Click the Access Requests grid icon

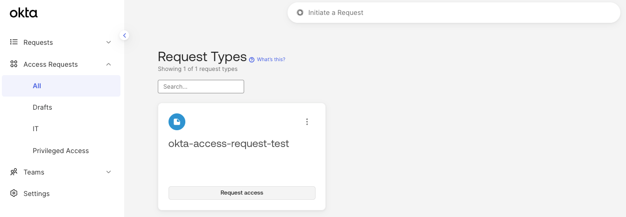coord(14,64)
